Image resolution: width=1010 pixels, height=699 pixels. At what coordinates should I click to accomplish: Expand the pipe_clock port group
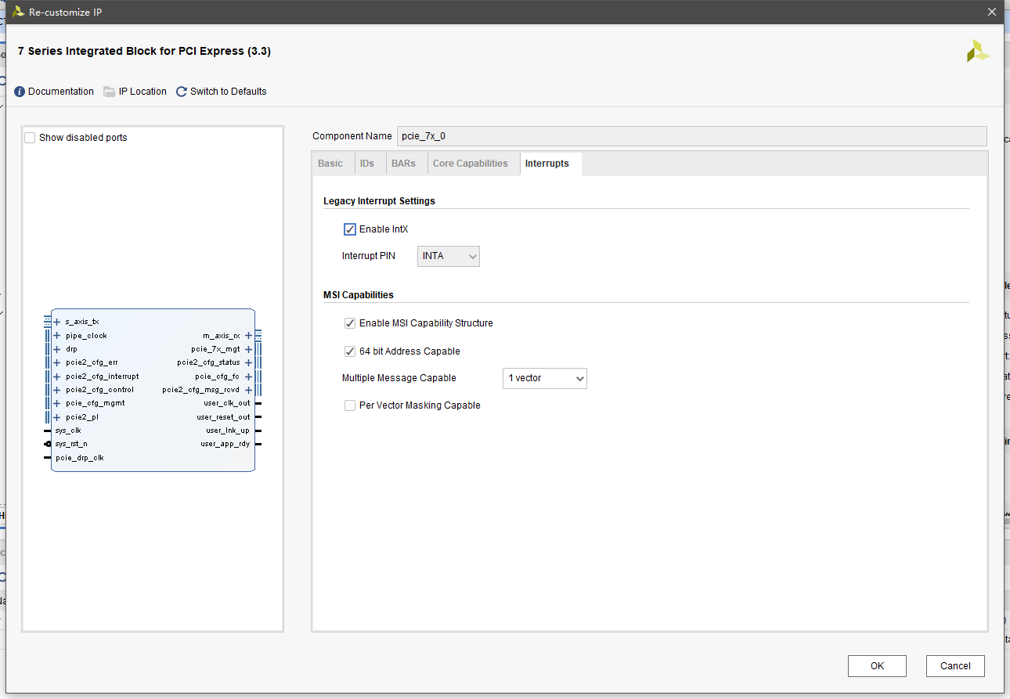(57, 336)
